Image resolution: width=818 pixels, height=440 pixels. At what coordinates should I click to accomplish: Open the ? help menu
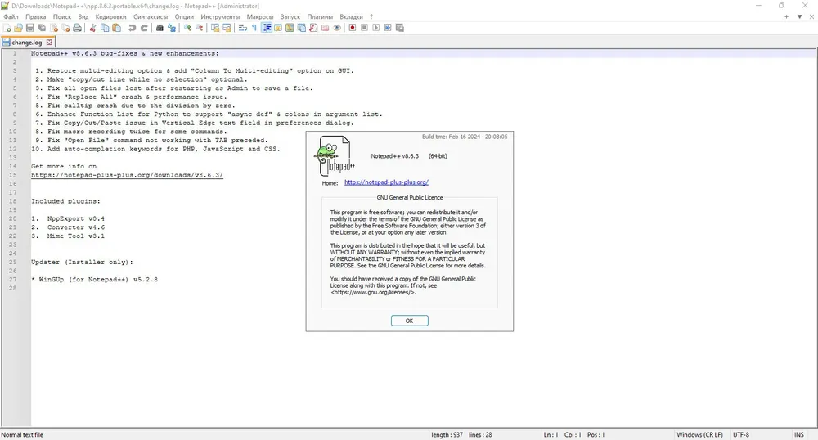point(371,16)
